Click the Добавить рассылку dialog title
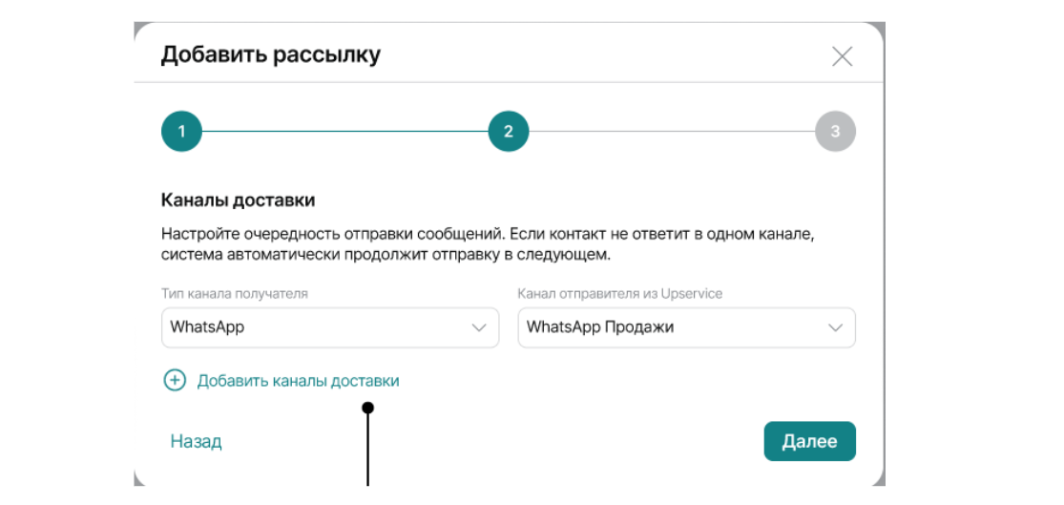1064x505 pixels. pos(270,54)
